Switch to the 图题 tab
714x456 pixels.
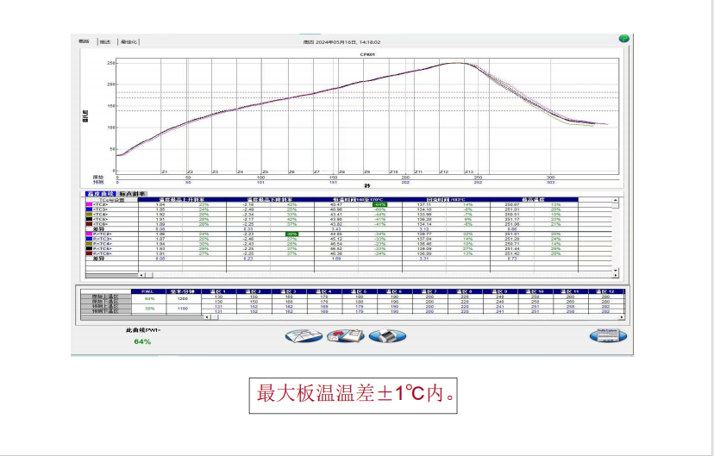(x=85, y=41)
